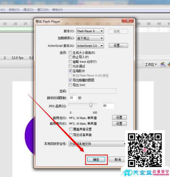
Task: Click the 12.0 fps frame rate text
Action: [x=17, y=58]
